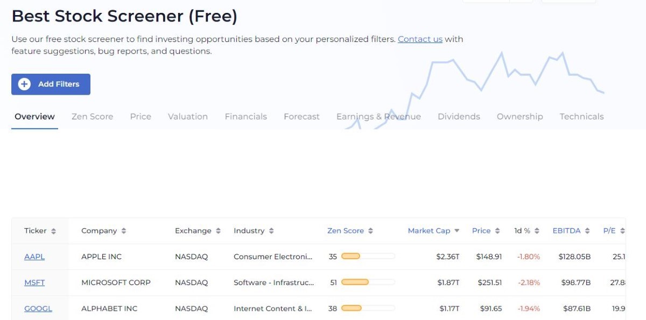Click the Zen Score value 51
The width and height of the screenshot is (646, 320).
click(333, 283)
